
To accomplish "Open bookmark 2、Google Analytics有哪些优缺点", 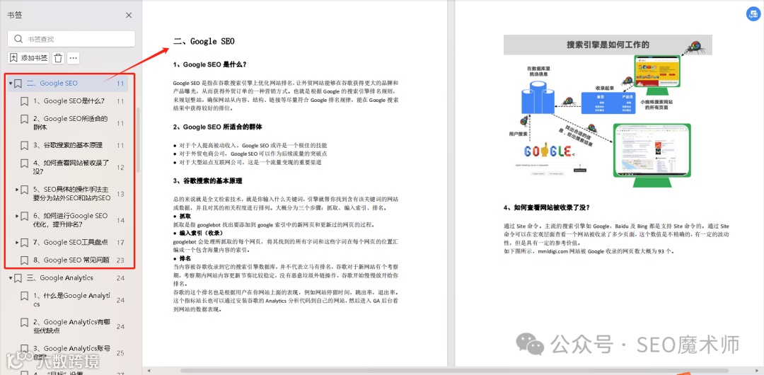I will point(71,326).
